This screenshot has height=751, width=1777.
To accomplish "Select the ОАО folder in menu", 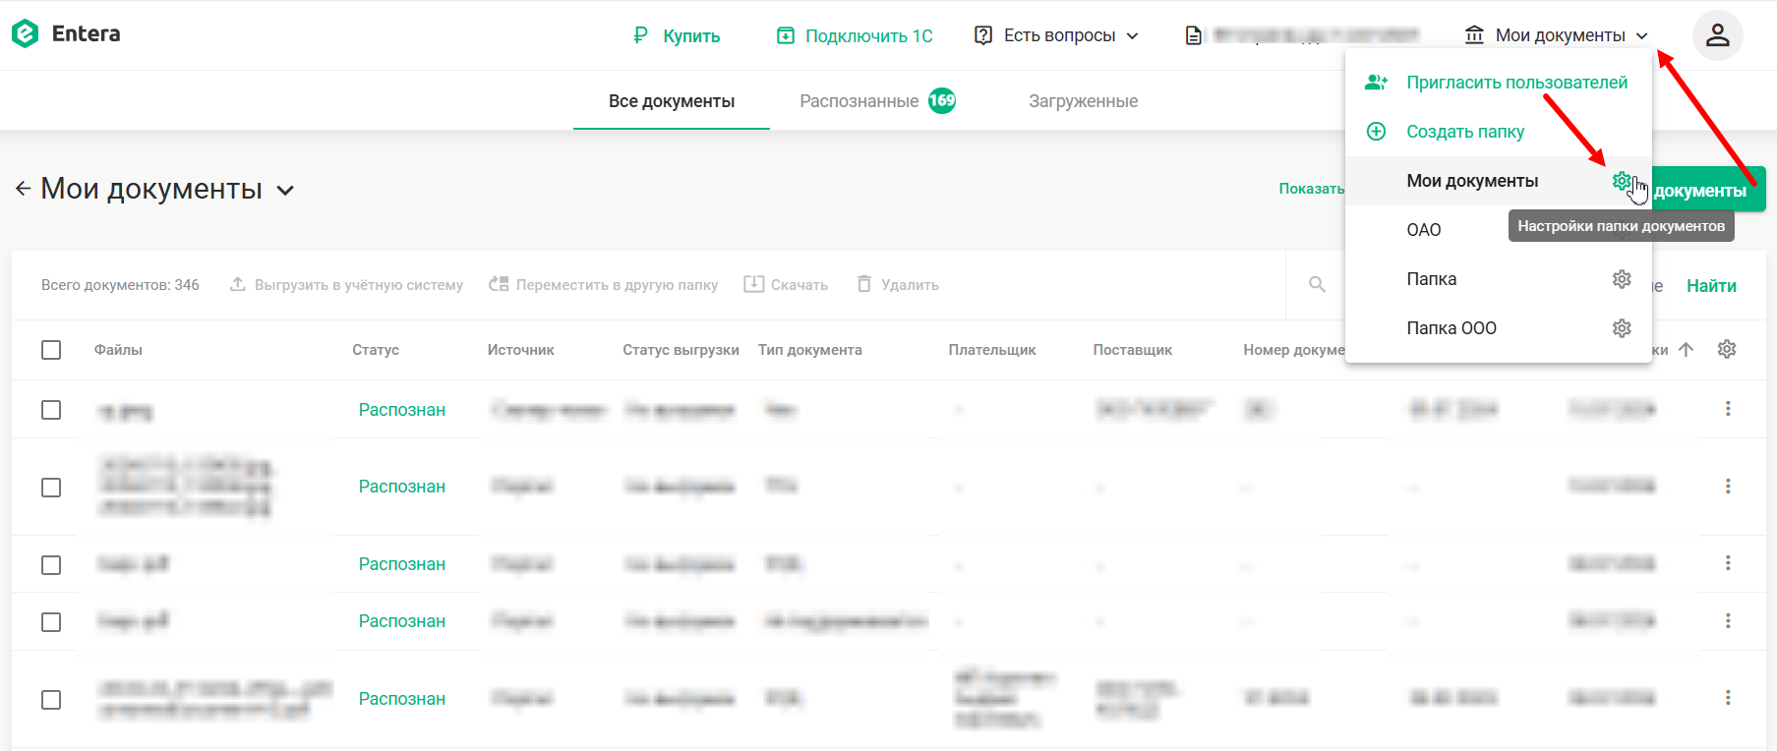I will pos(1424,230).
